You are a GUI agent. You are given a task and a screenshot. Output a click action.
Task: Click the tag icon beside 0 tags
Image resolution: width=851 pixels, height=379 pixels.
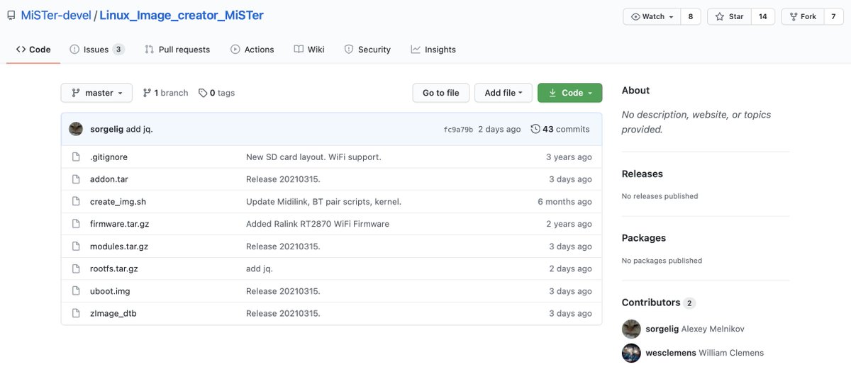tap(203, 93)
